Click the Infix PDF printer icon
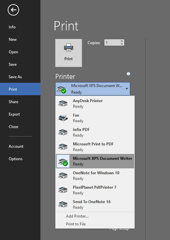The height and width of the screenshot is (240, 170). pos(63,132)
